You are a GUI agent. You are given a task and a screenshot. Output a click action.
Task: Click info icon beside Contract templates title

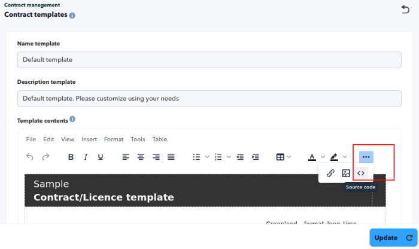(72, 16)
